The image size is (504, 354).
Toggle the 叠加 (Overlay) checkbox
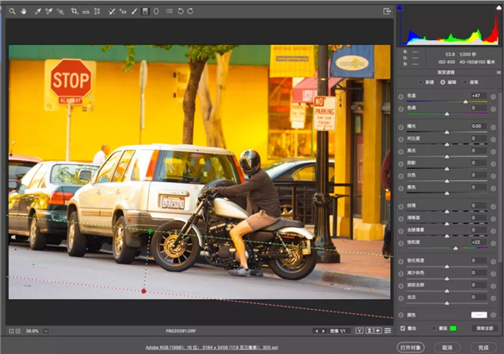(402, 328)
